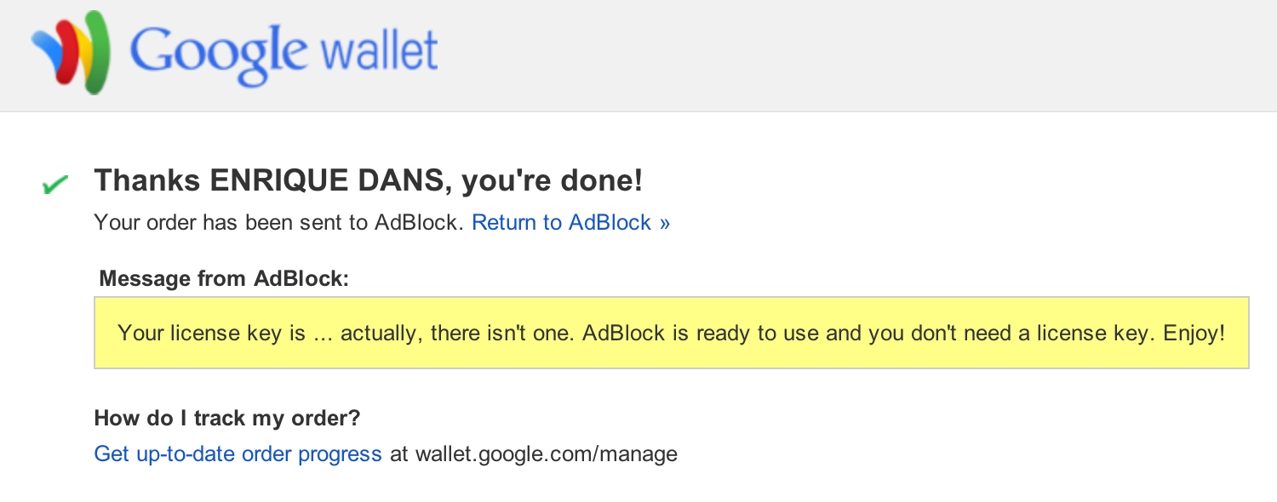
Task: Click the "wallet.google.com/manage" text
Action: [x=546, y=454]
